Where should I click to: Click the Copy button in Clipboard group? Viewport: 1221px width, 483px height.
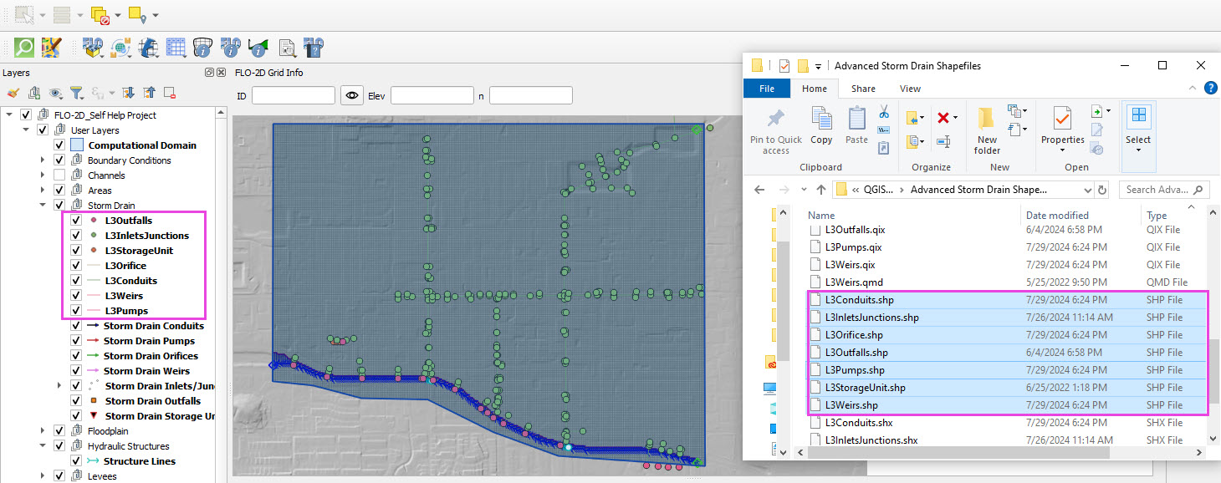tap(821, 125)
